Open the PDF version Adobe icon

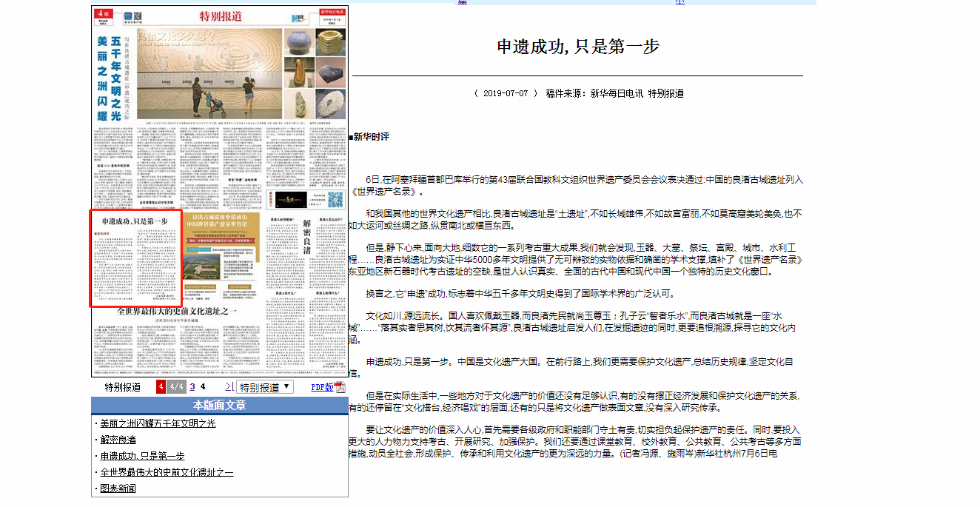[340, 387]
